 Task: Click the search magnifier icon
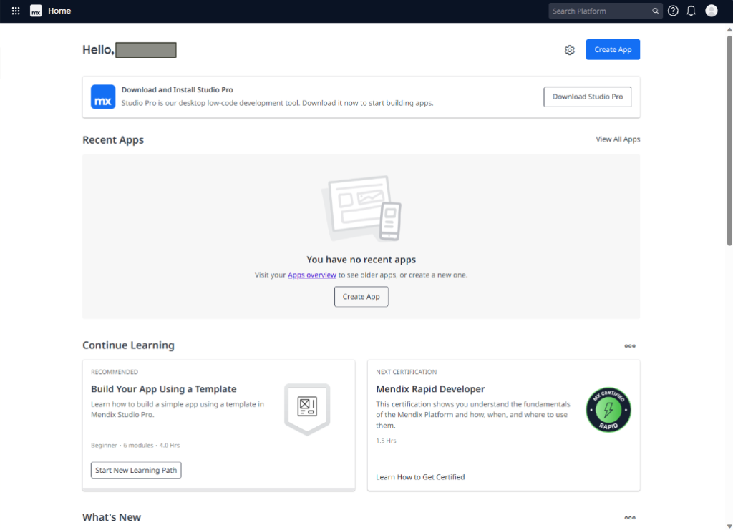[655, 11]
